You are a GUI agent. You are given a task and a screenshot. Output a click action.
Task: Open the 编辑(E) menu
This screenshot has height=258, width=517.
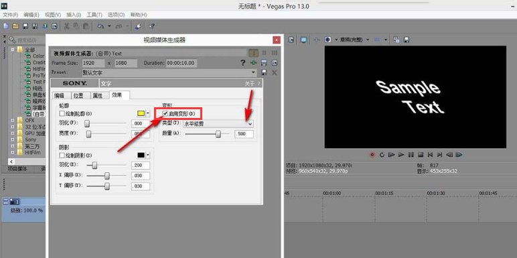31,15
